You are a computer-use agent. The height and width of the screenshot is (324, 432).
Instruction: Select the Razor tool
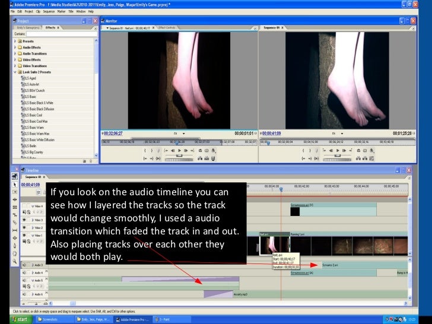(x=15, y=223)
